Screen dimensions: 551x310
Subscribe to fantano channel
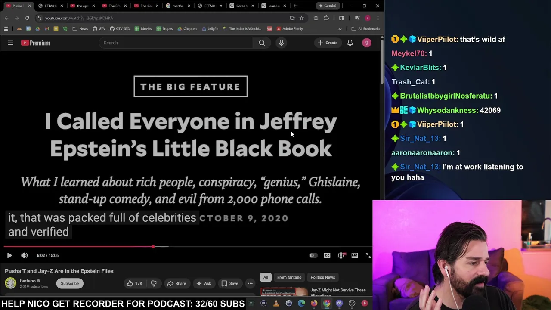[70, 283]
